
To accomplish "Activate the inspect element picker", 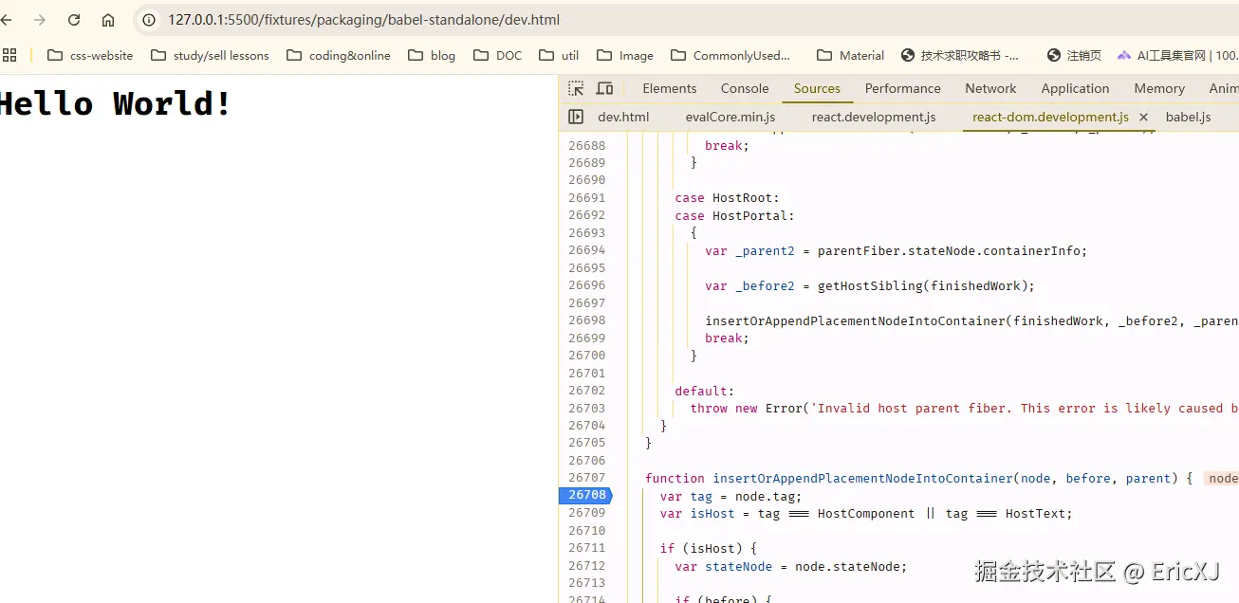I will tap(576, 88).
